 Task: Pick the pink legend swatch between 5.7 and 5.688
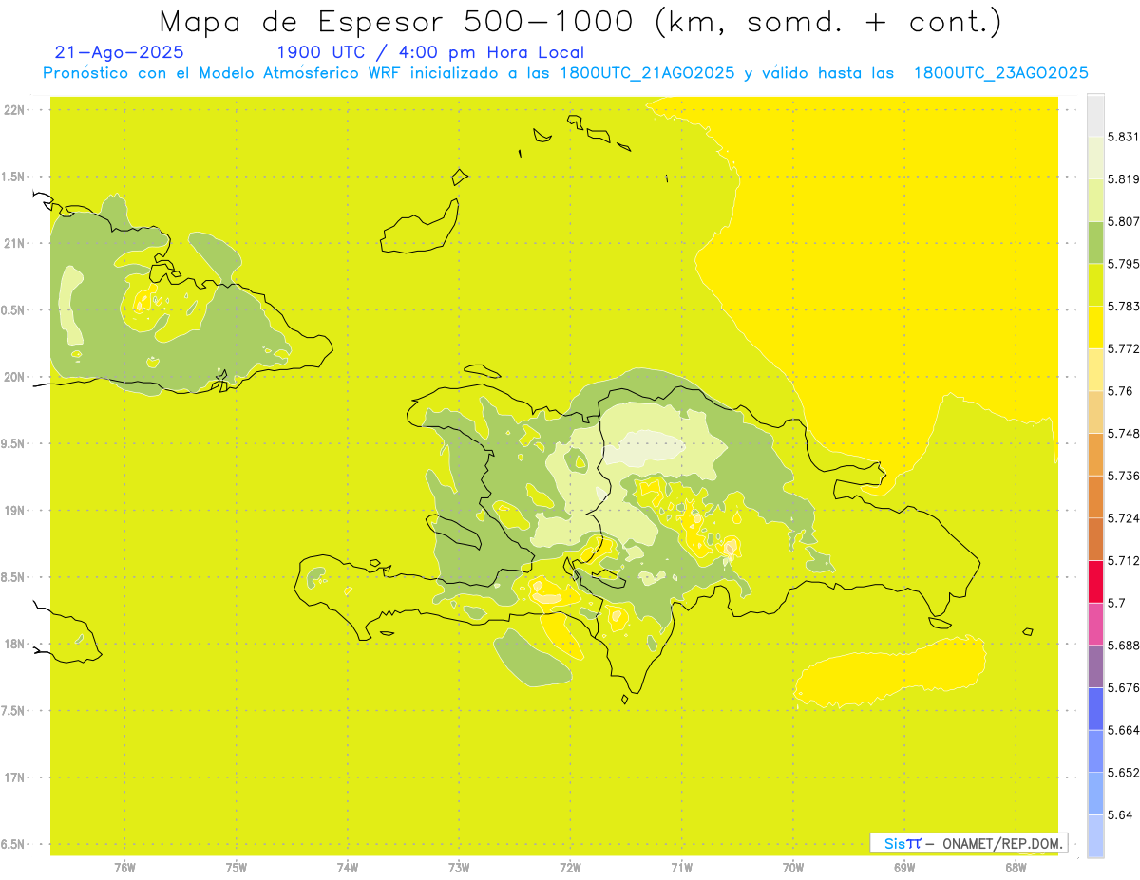pos(1095,624)
